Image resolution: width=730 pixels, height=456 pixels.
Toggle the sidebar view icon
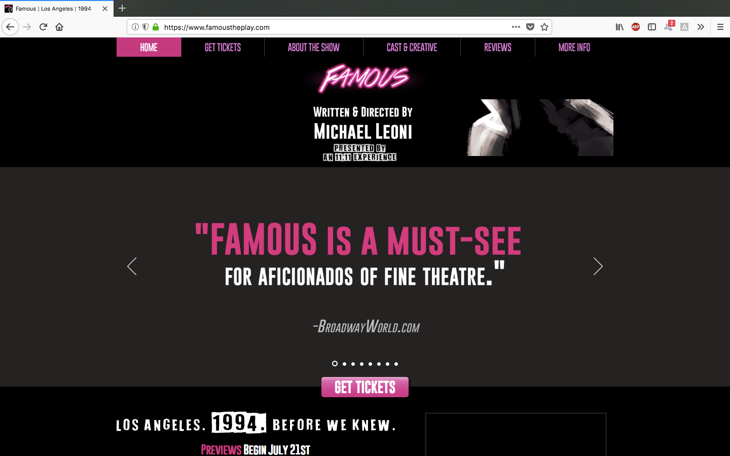(652, 27)
